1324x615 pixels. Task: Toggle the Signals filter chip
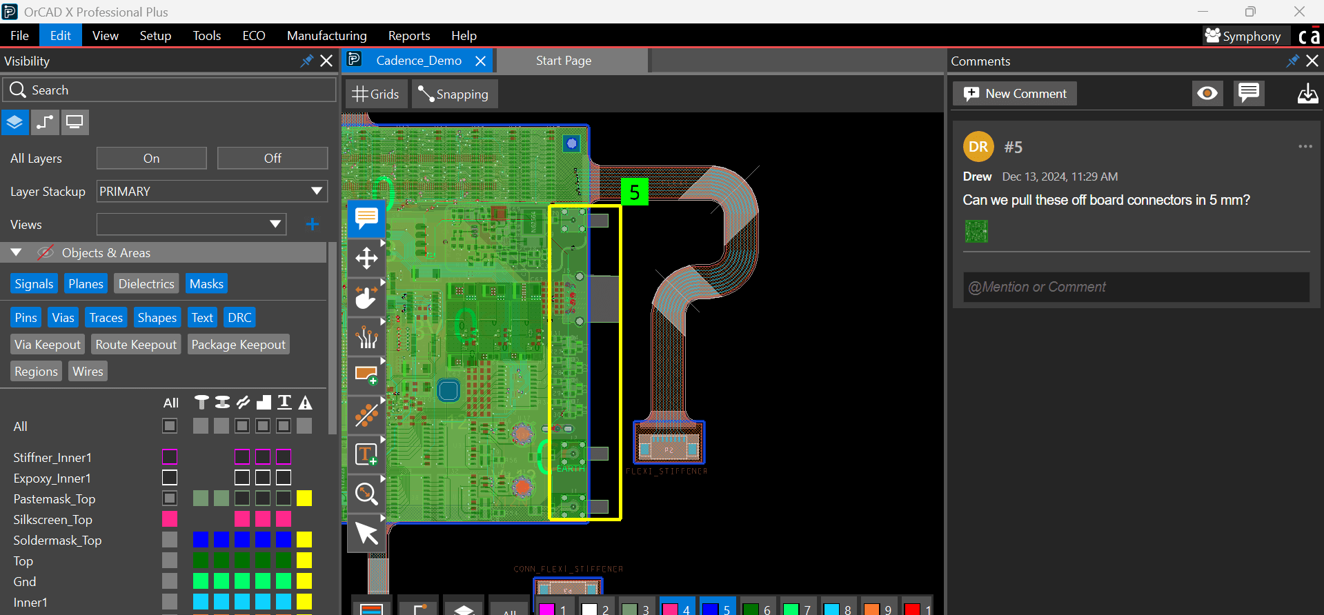click(x=34, y=283)
